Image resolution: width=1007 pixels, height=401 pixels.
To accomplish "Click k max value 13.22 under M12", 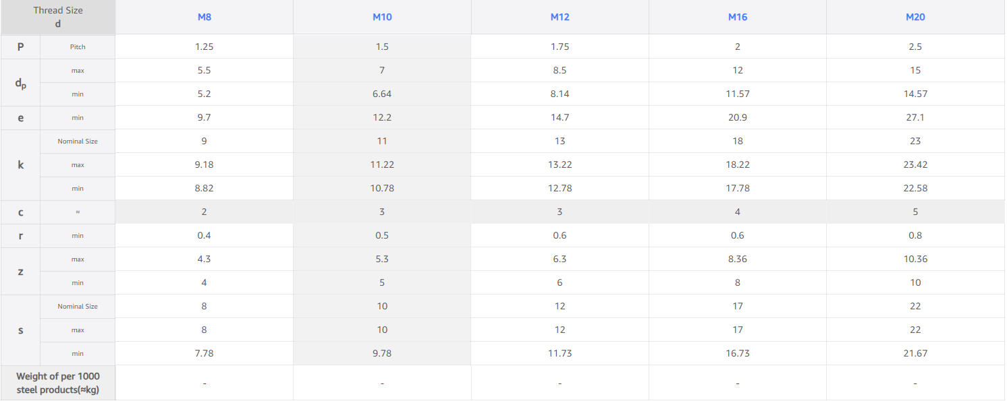I will click(x=560, y=164).
